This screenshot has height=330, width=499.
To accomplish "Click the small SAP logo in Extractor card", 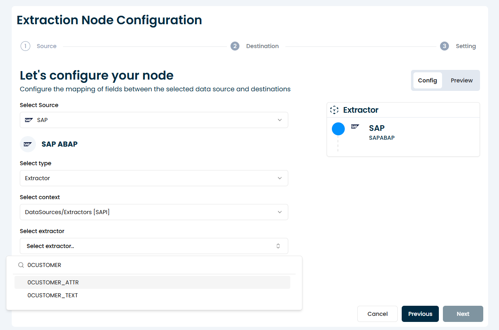I will click(x=355, y=126).
